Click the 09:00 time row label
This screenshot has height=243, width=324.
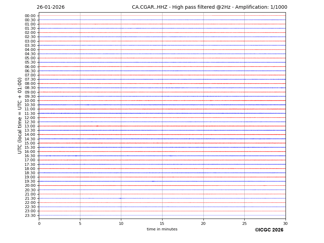(x=30, y=92)
